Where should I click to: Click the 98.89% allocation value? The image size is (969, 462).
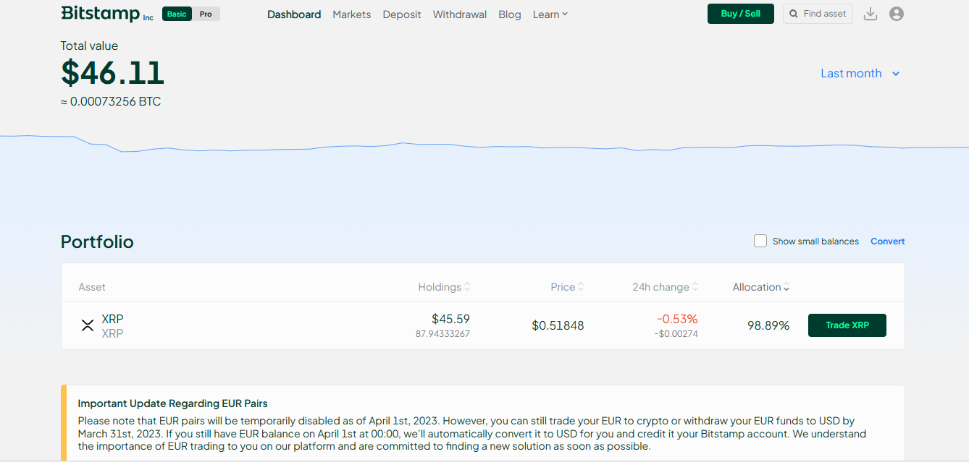pyautogui.click(x=768, y=326)
